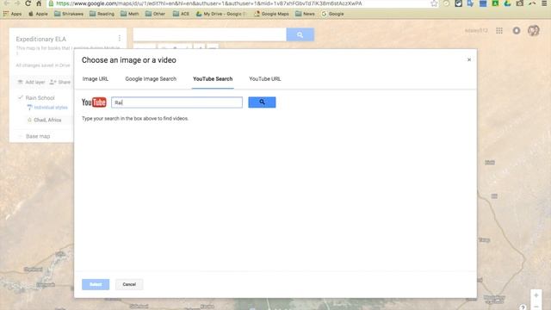
Task: Click the browser address bar URL
Action: click(x=208, y=3)
